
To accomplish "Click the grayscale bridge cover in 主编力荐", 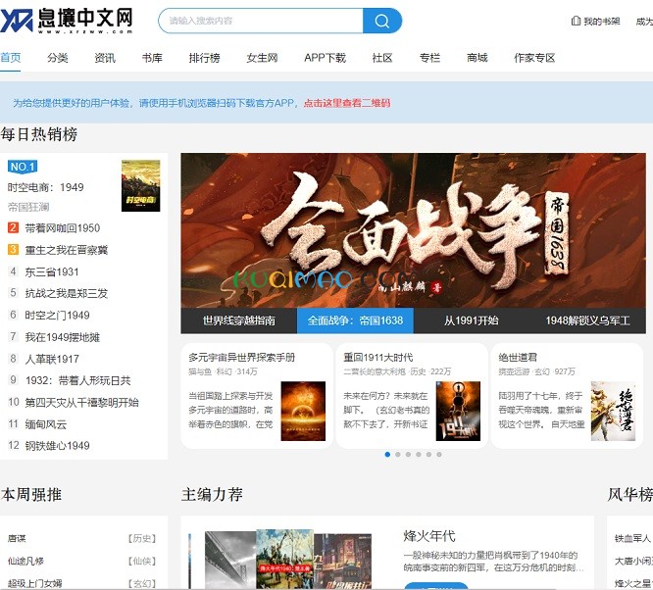I will coord(230,561).
